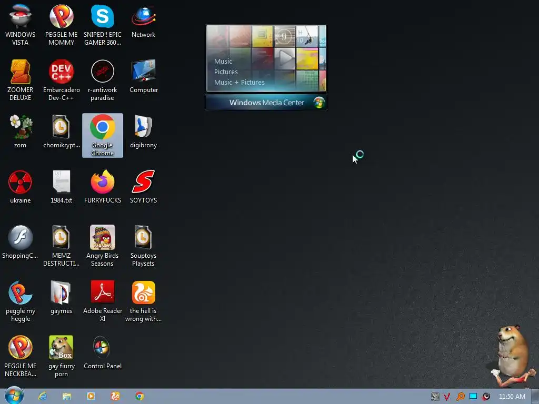The height and width of the screenshot is (404, 539).
Task: Open the Windows Start orb
Action: pyautogui.click(x=14, y=395)
